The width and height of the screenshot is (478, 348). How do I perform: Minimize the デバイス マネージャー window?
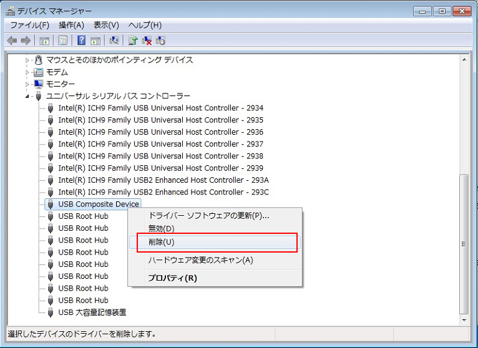(x=422, y=11)
